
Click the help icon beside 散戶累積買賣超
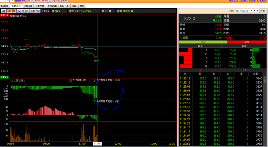[x=94, y=102]
